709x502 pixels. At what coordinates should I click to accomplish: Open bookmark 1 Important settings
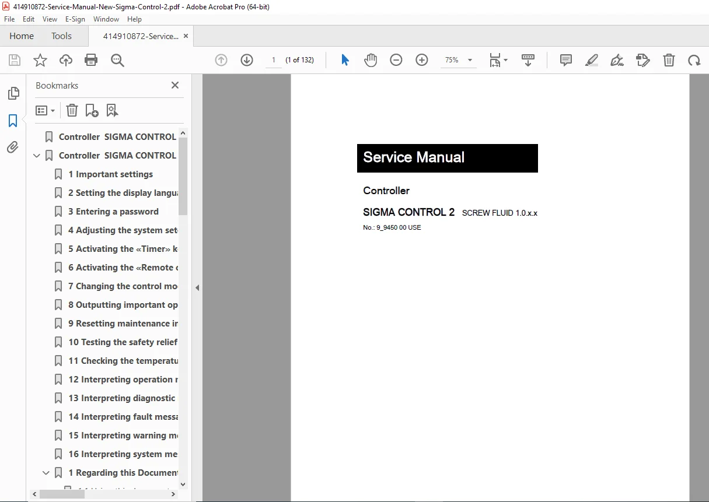tap(110, 174)
